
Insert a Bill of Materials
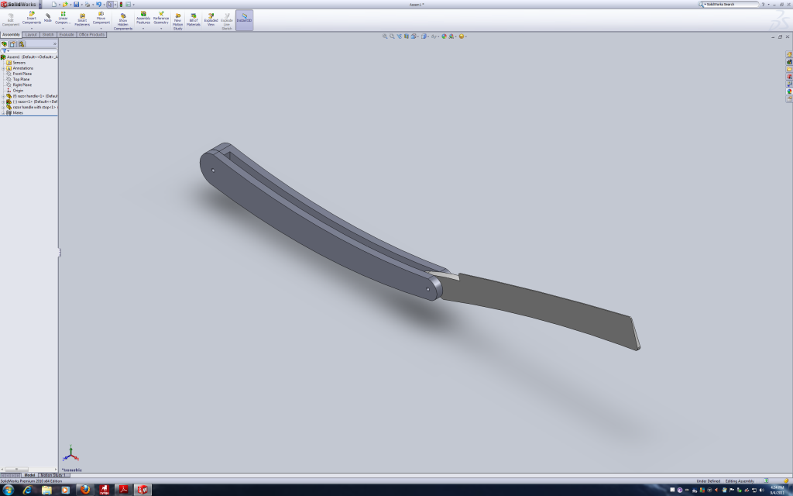pos(193,19)
